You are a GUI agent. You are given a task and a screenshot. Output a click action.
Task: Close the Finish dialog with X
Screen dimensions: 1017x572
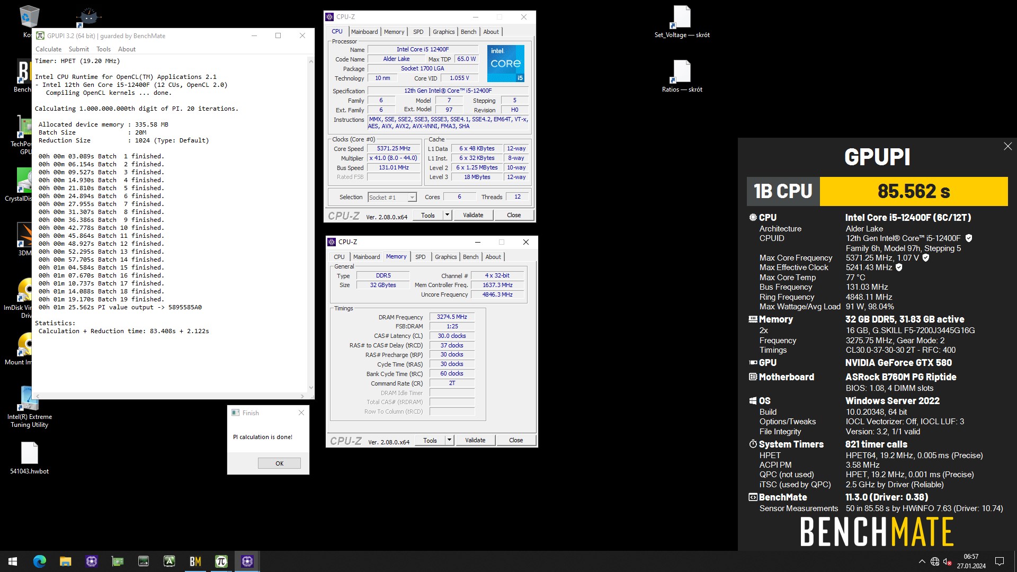(301, 413)
